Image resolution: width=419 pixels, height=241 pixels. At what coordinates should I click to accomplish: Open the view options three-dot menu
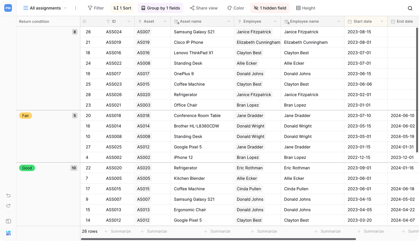[76, 8]
